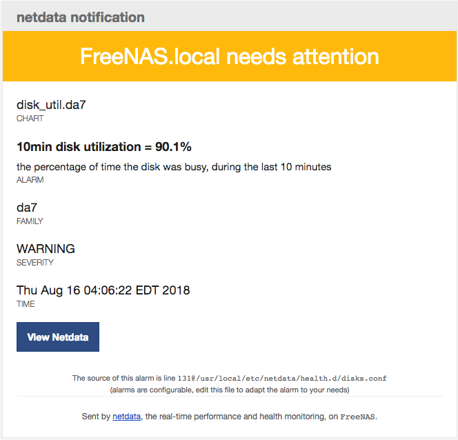Click the horizontal divider above footer
The width and height of the screenshot is (458, 440).
[230, 396]
